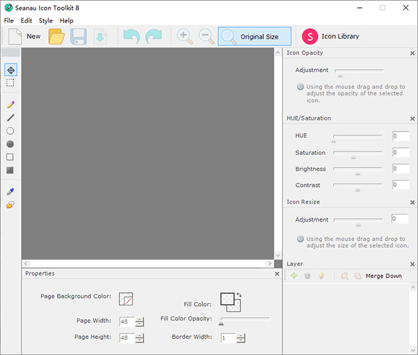Image resolution: width=418 pixels, height=355 pixels.
Task: Zoom in with the plus magnifier
Action: point(185,37)
